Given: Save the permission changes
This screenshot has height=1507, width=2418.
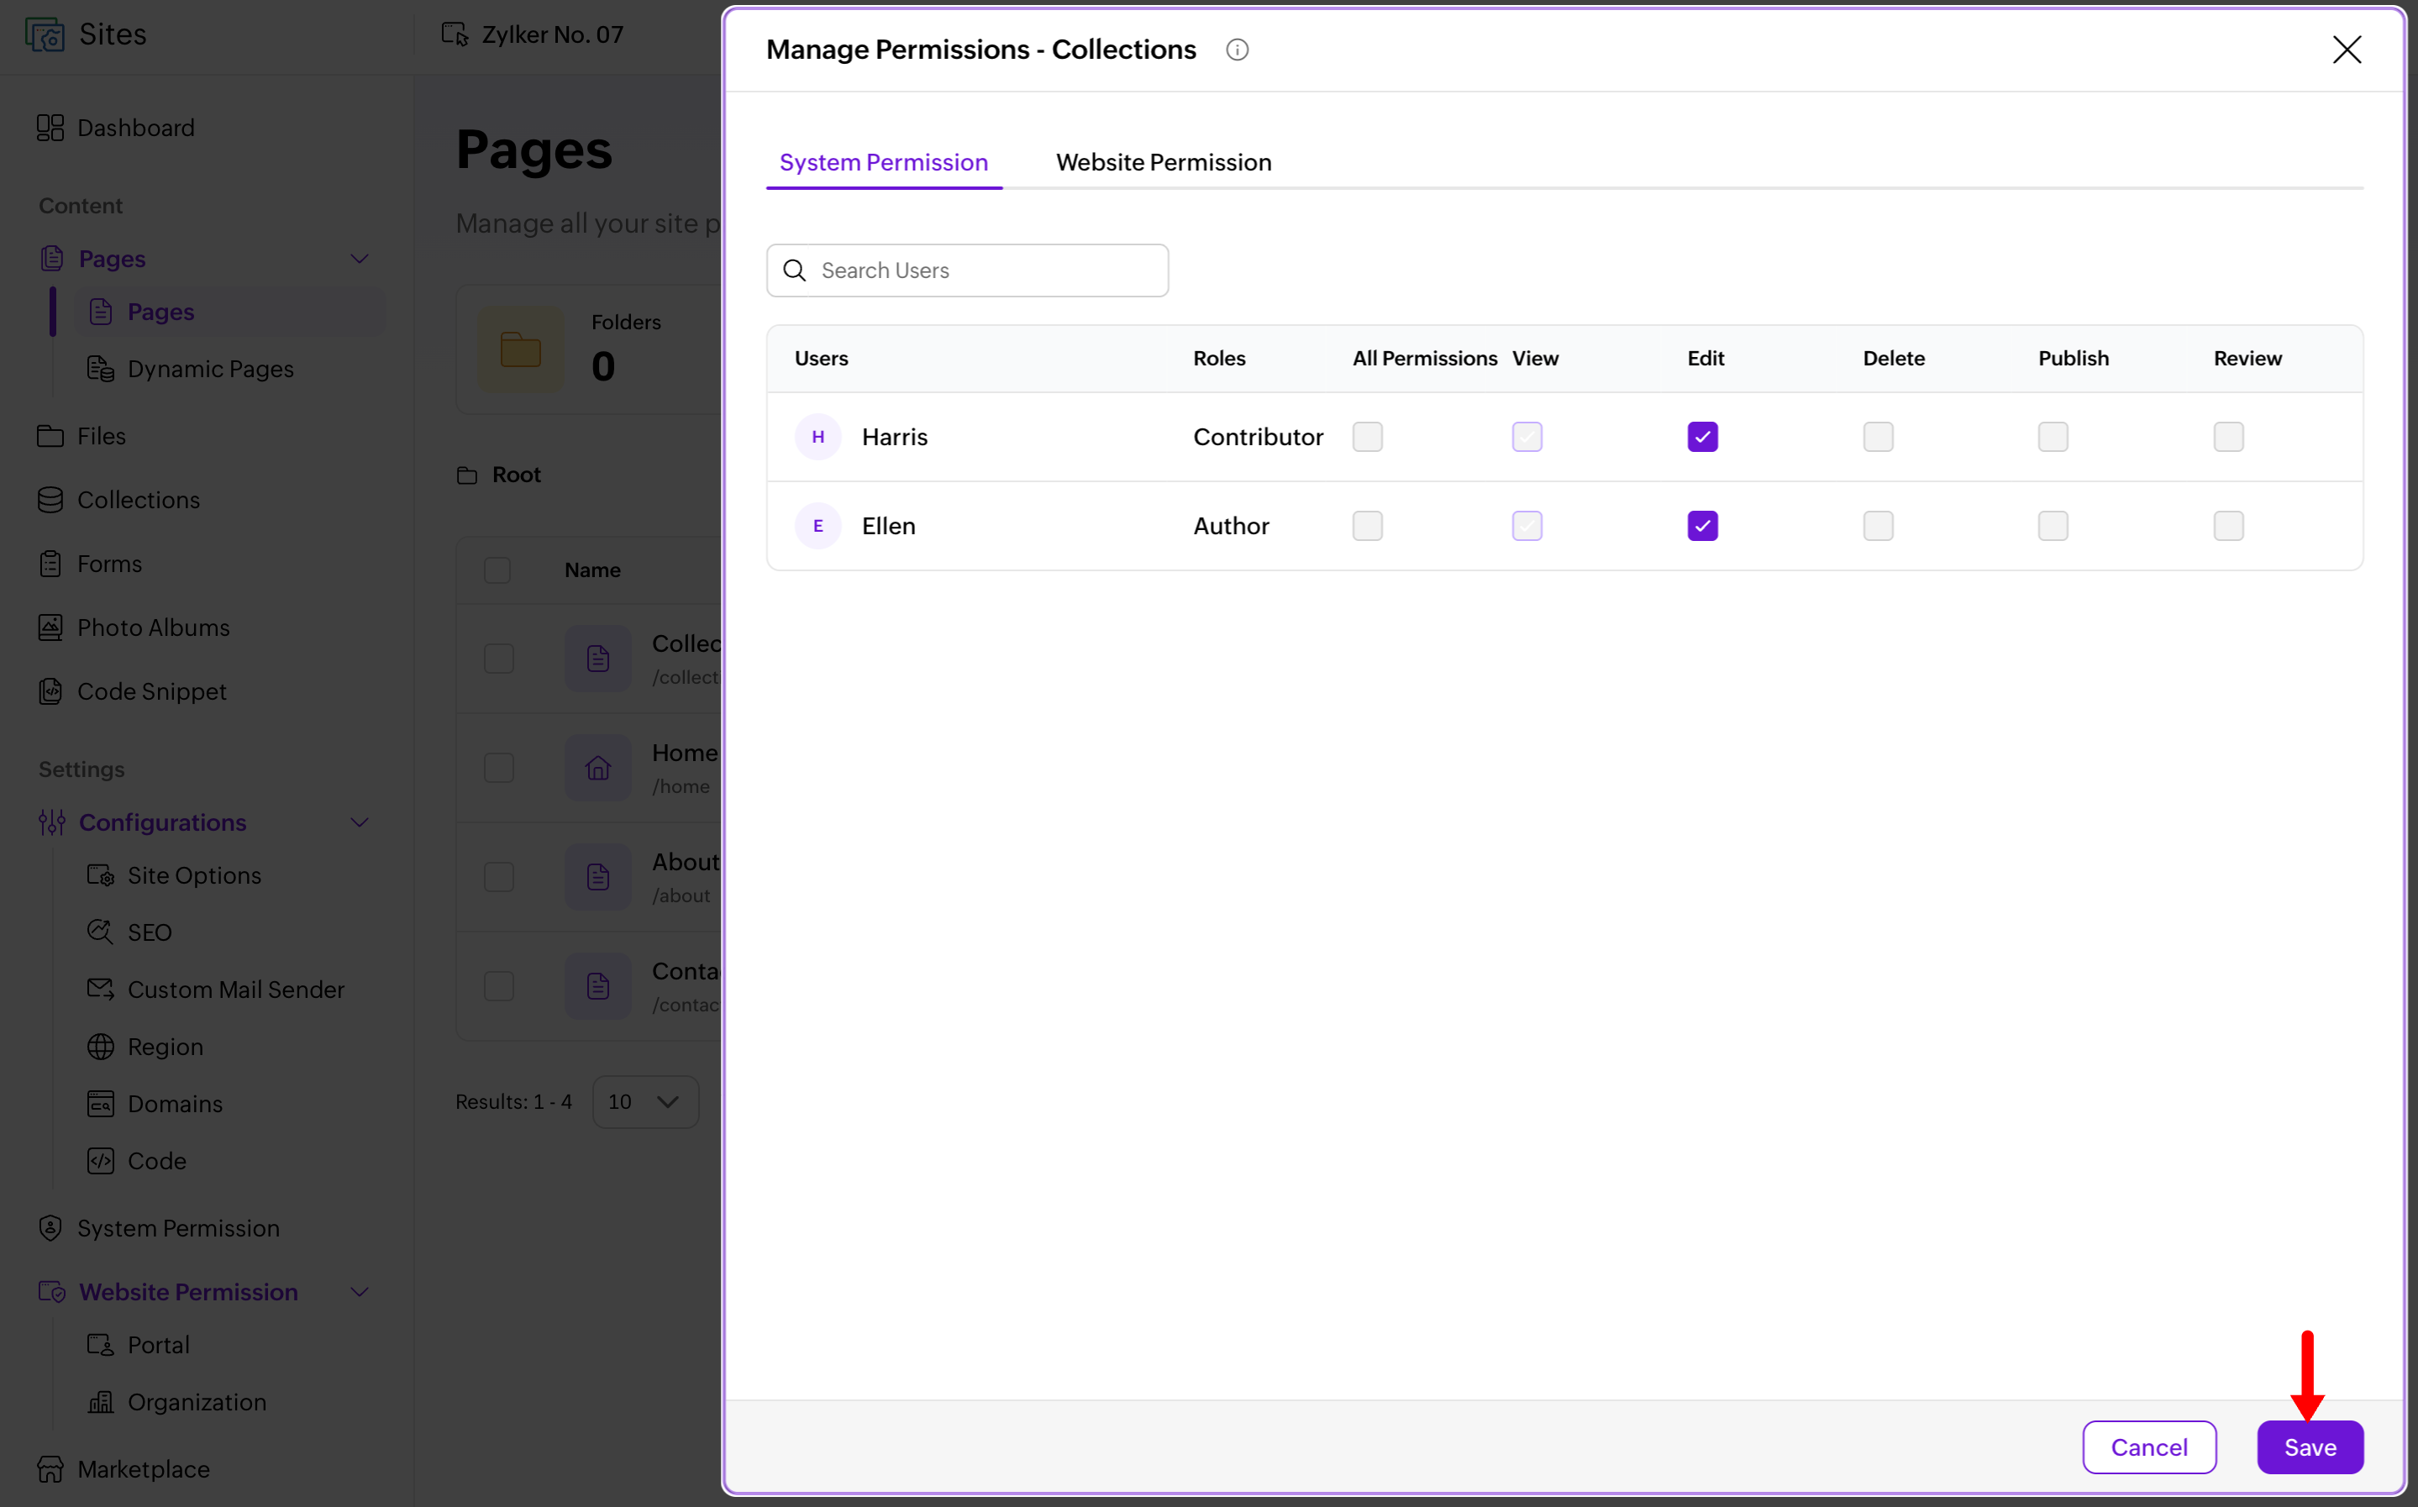Looking at the screenshot, I should 2310,1447.
